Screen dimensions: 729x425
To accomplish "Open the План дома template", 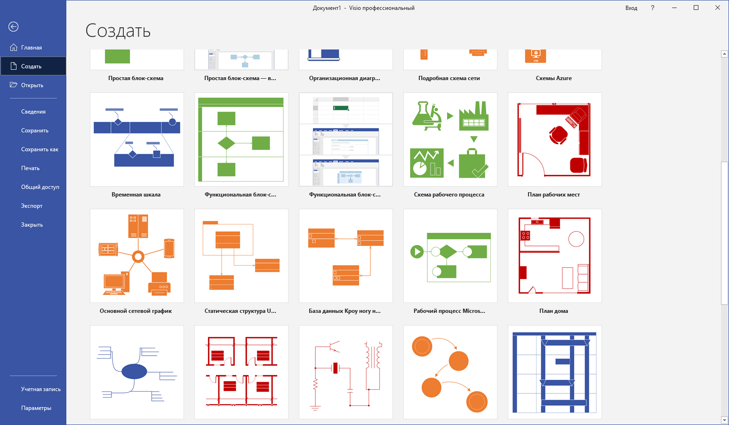I will pos(554,256).
